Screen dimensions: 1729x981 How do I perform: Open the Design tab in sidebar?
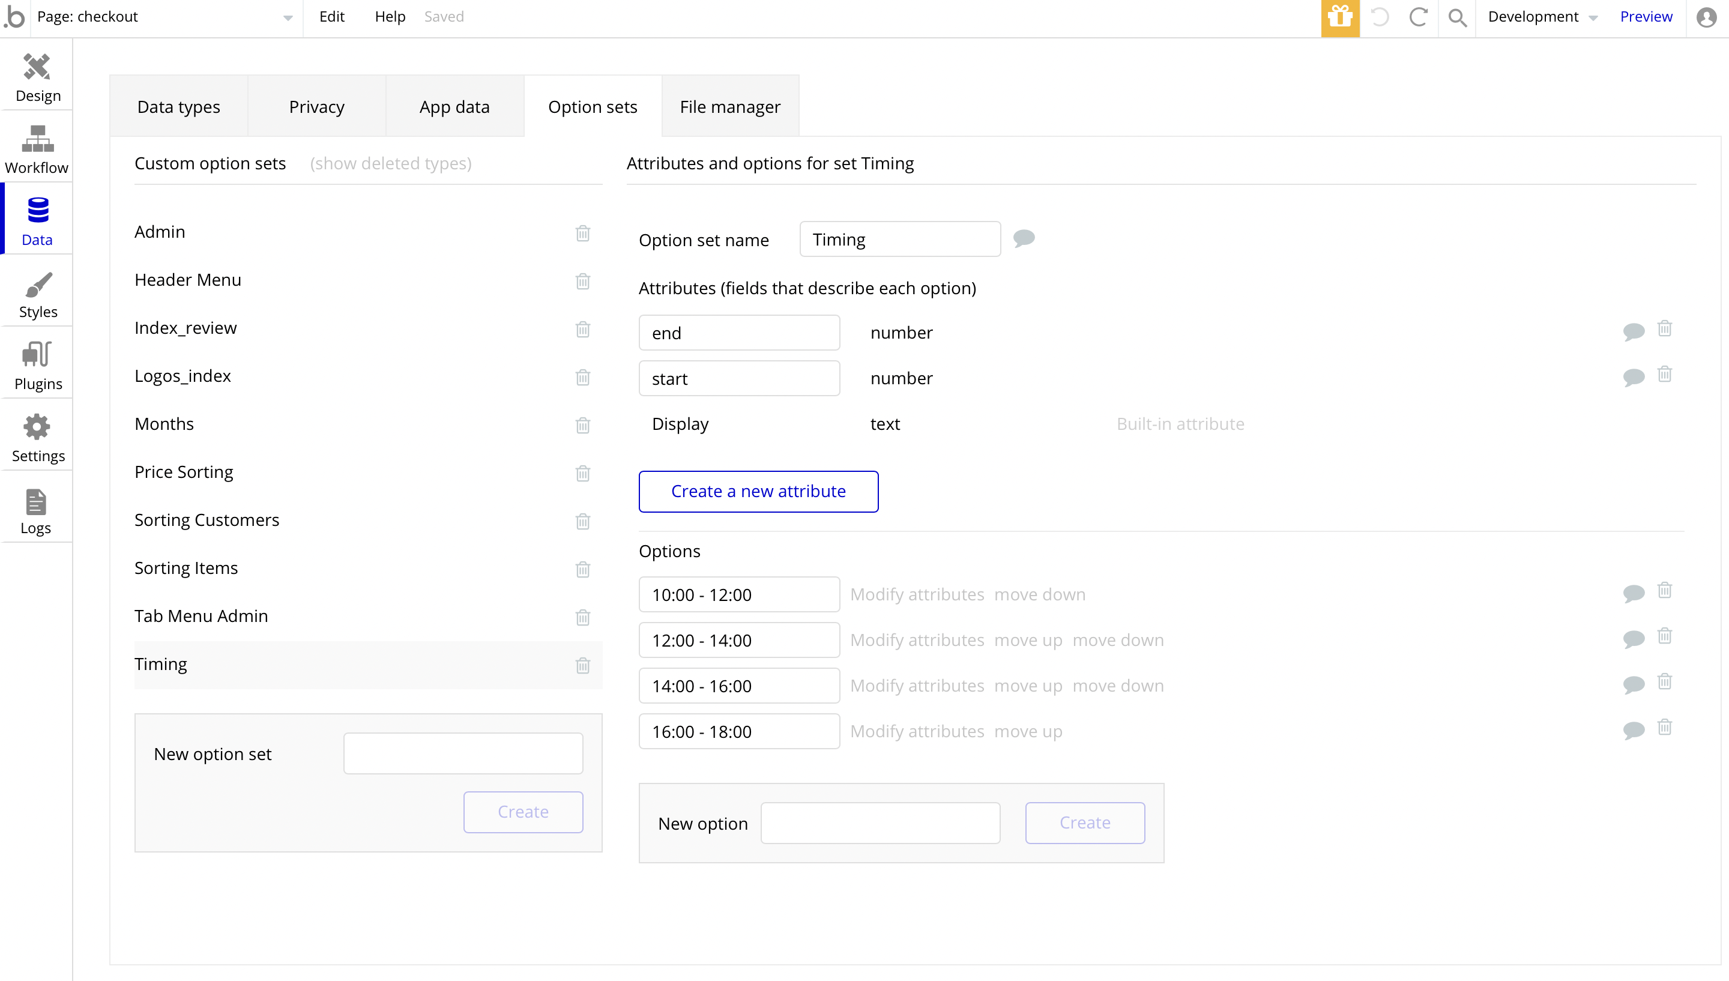tap(37, 77)
